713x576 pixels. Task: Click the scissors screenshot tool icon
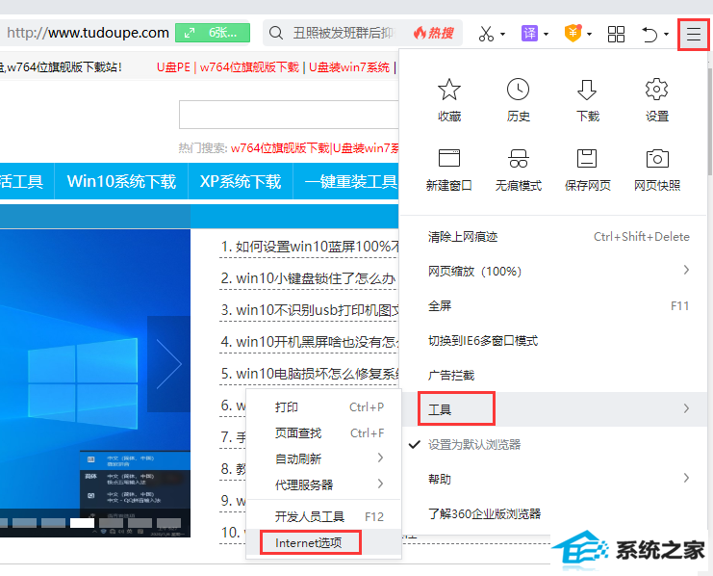486,34
